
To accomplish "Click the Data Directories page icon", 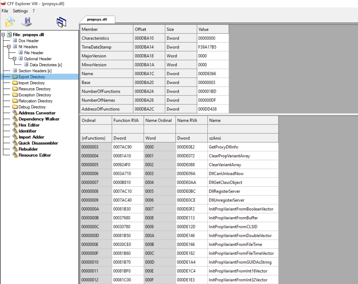I will pyautogui.click(x=27, y=65).
